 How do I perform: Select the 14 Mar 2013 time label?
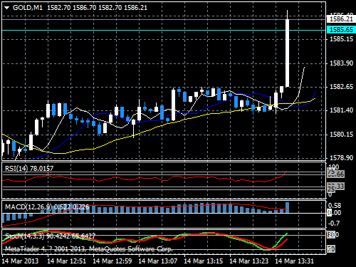(20, 261)
